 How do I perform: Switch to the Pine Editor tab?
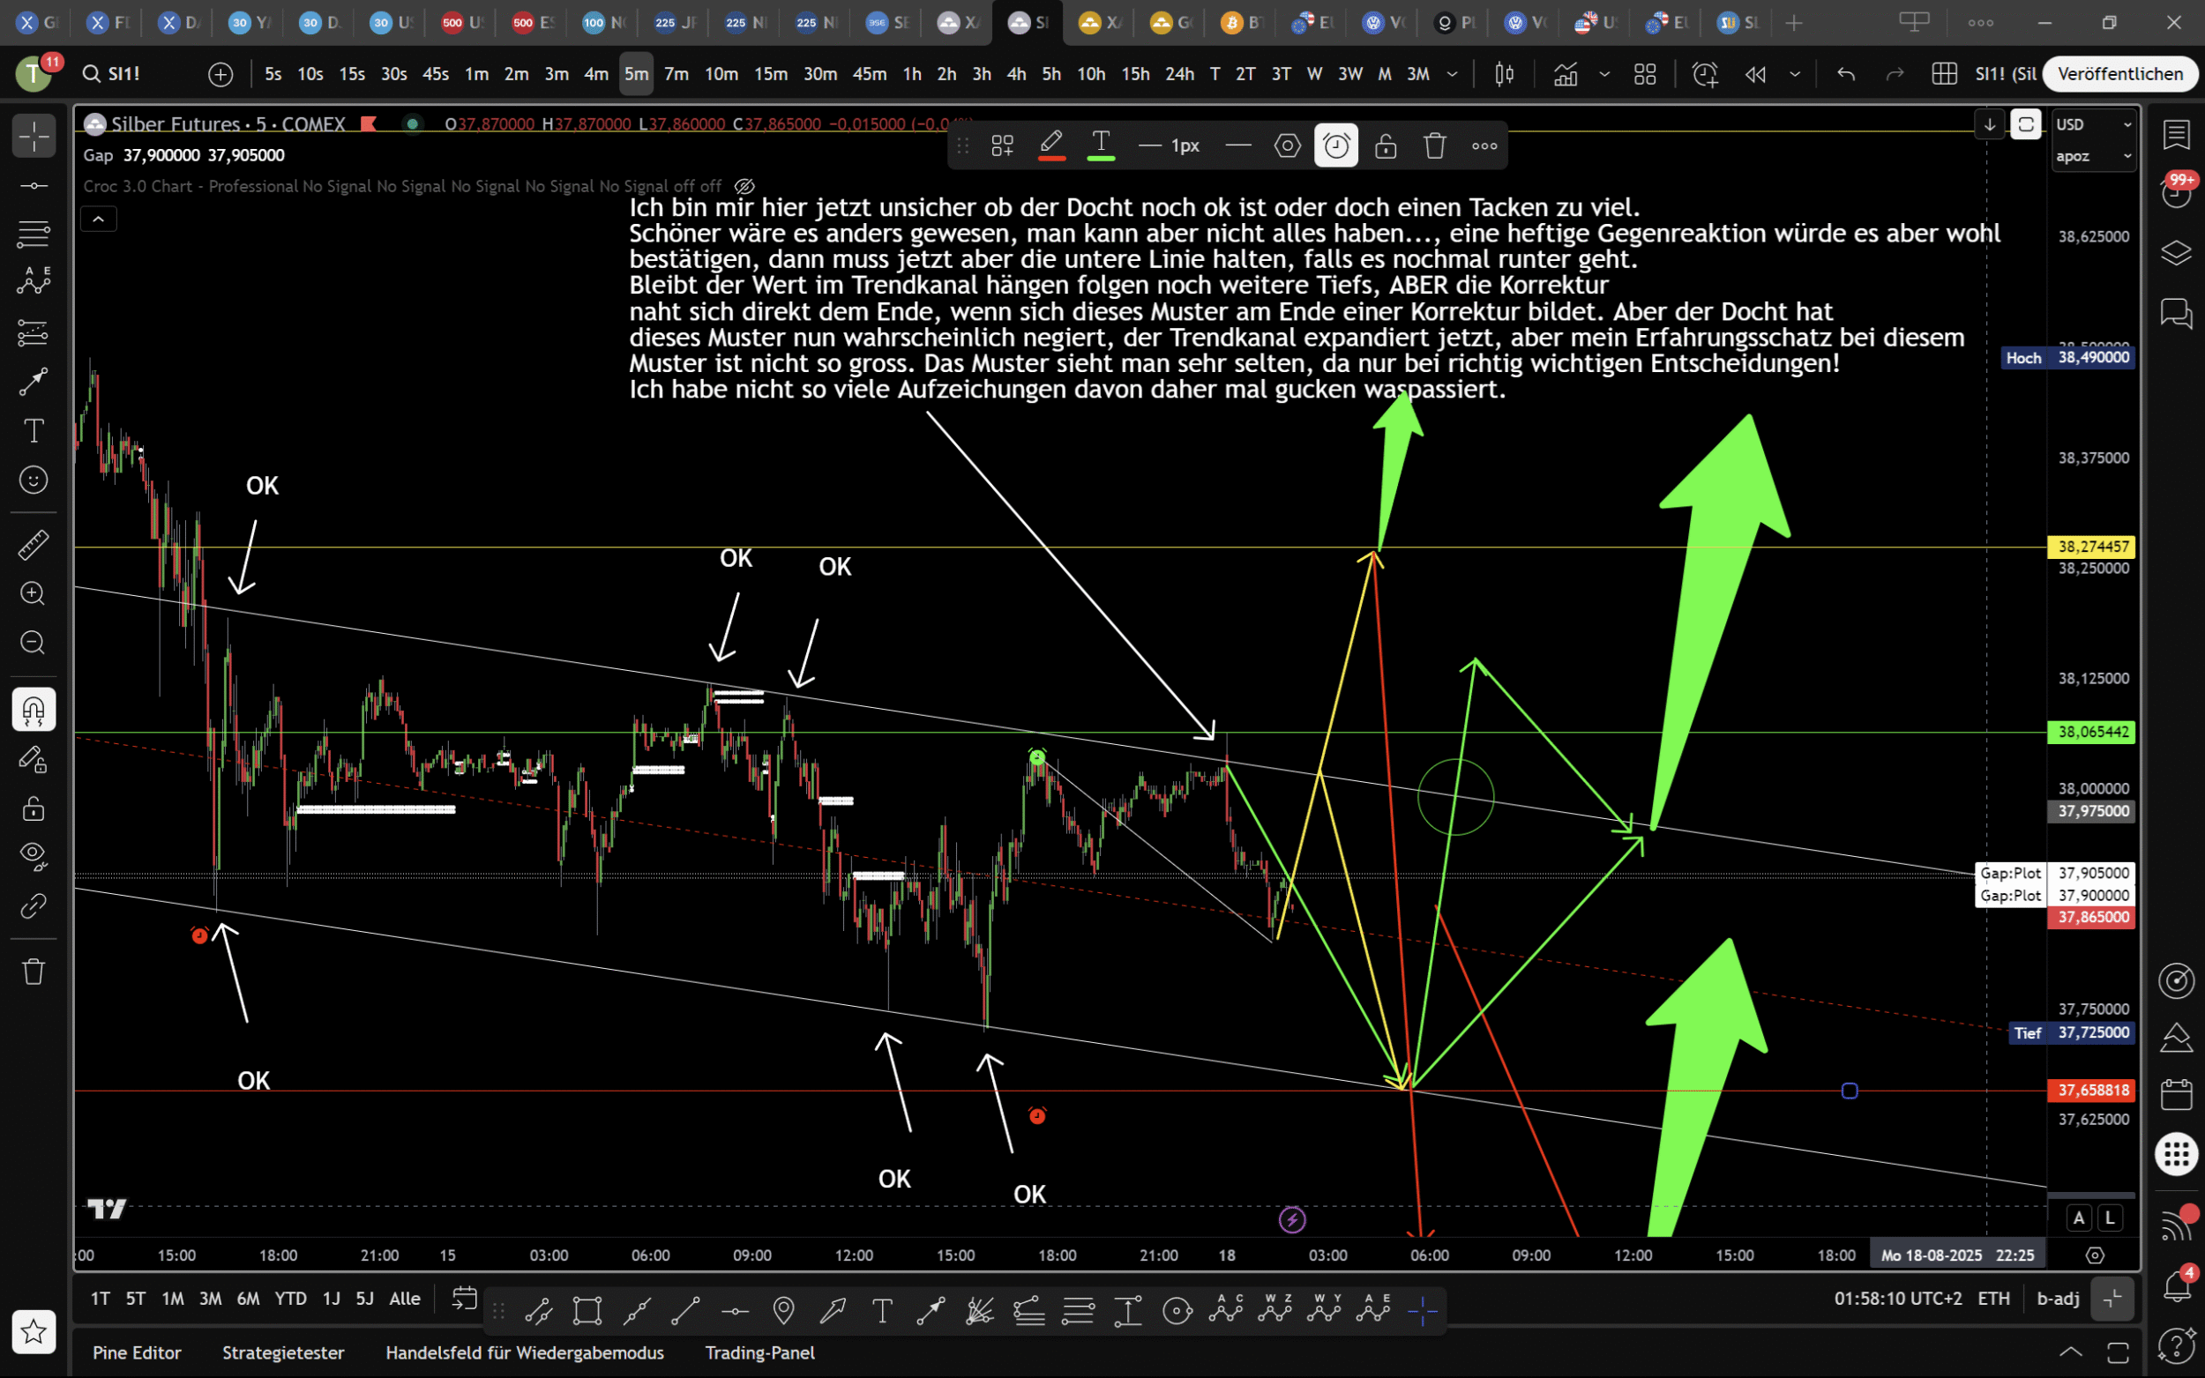pos(137,1352)
